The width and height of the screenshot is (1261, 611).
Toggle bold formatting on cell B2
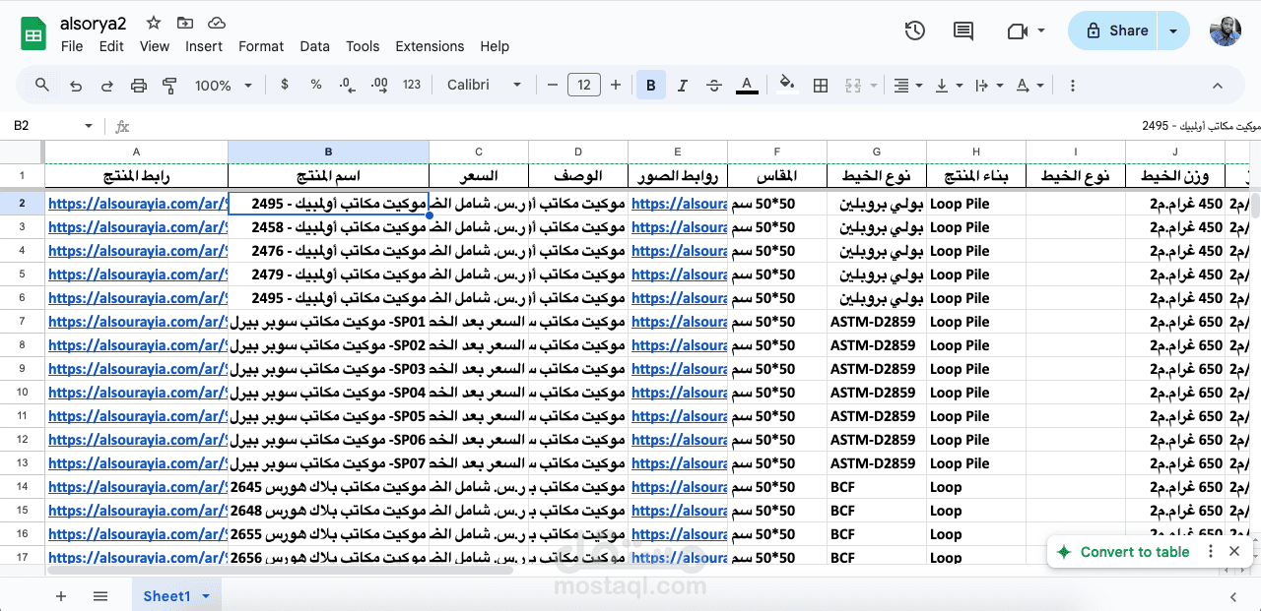coord(650,85)
